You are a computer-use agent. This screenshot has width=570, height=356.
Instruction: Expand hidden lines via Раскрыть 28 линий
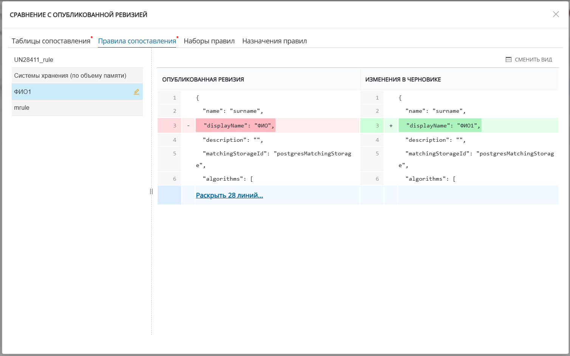tap(229, 195)
